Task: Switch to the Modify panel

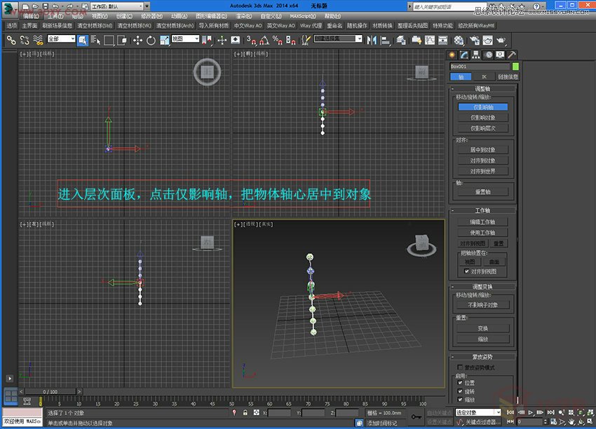Action: [x=463, y=53]
